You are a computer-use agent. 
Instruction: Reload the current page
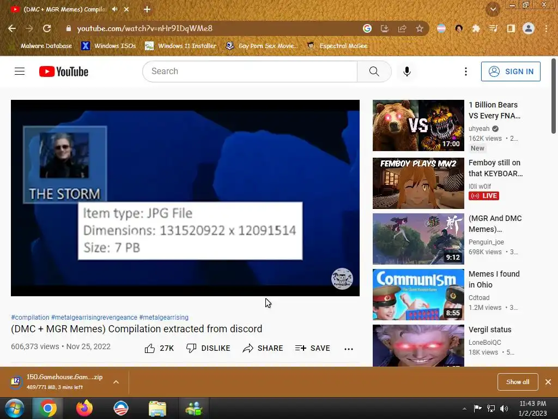47,28
